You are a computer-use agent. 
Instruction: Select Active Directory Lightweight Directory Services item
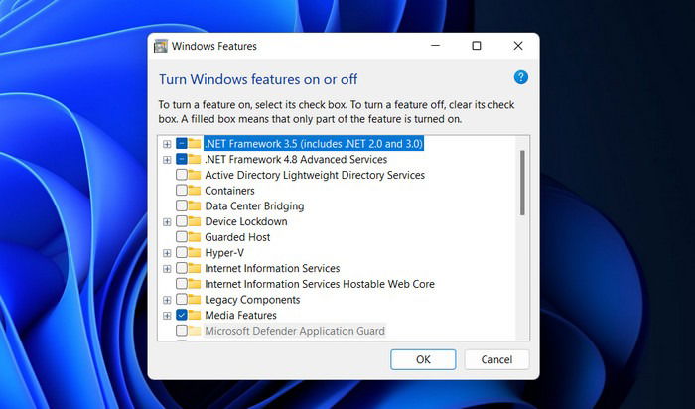[x=315, y=175]
